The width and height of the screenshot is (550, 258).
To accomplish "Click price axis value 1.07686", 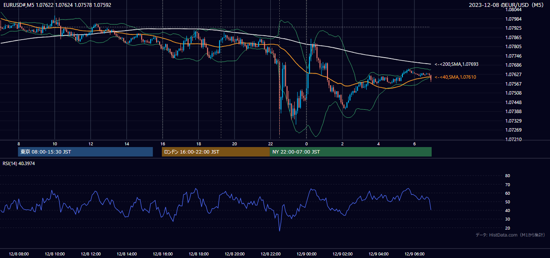I will (x=513, y=65).
